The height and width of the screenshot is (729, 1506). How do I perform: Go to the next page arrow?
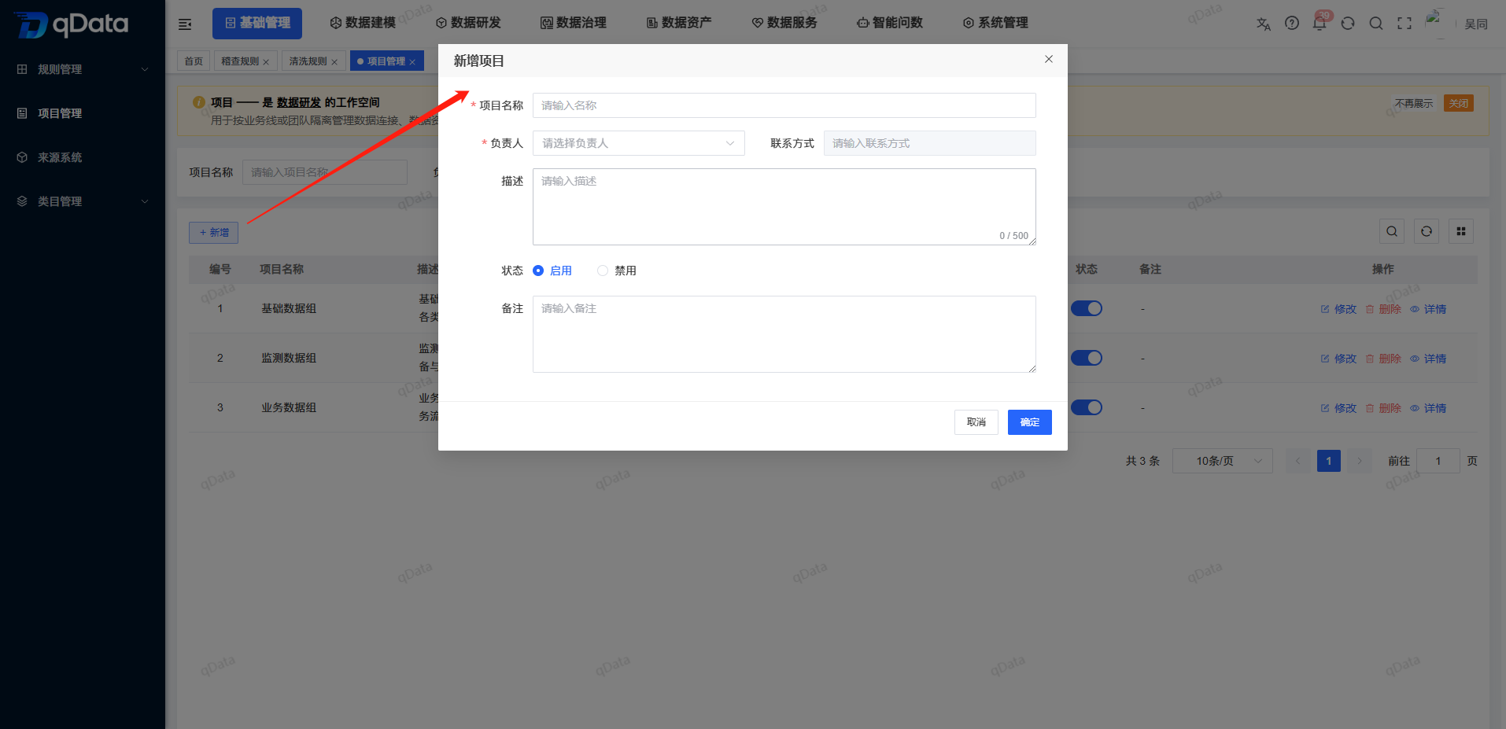(1359, 461)
